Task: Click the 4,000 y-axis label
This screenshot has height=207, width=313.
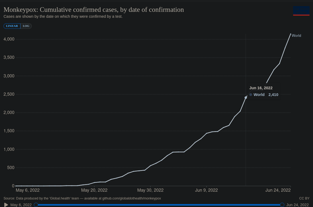Action: pos(9,39)
